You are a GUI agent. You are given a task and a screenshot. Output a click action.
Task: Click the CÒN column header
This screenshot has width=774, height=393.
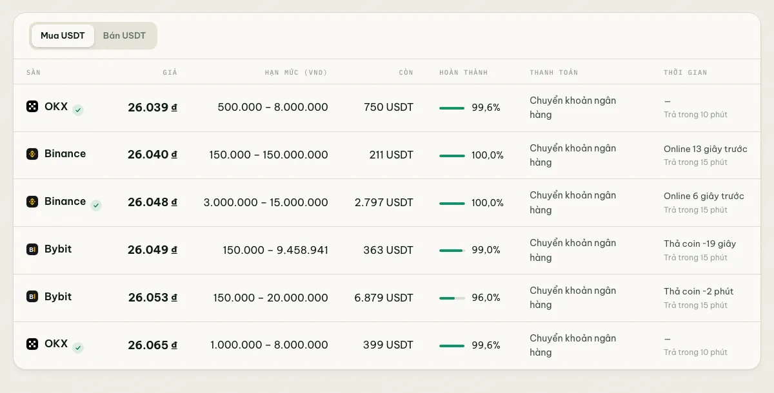click(x=406, y=72)
